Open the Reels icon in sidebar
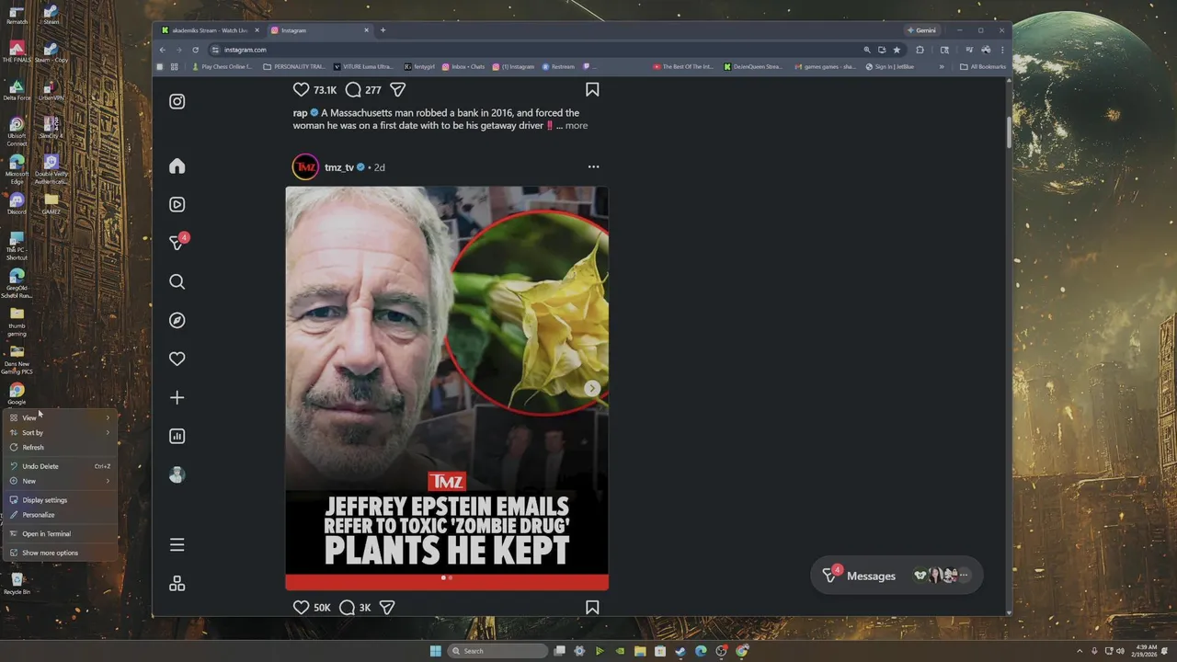The width and height of the screenshot is (1177, 662). click(x=177, y=204)
